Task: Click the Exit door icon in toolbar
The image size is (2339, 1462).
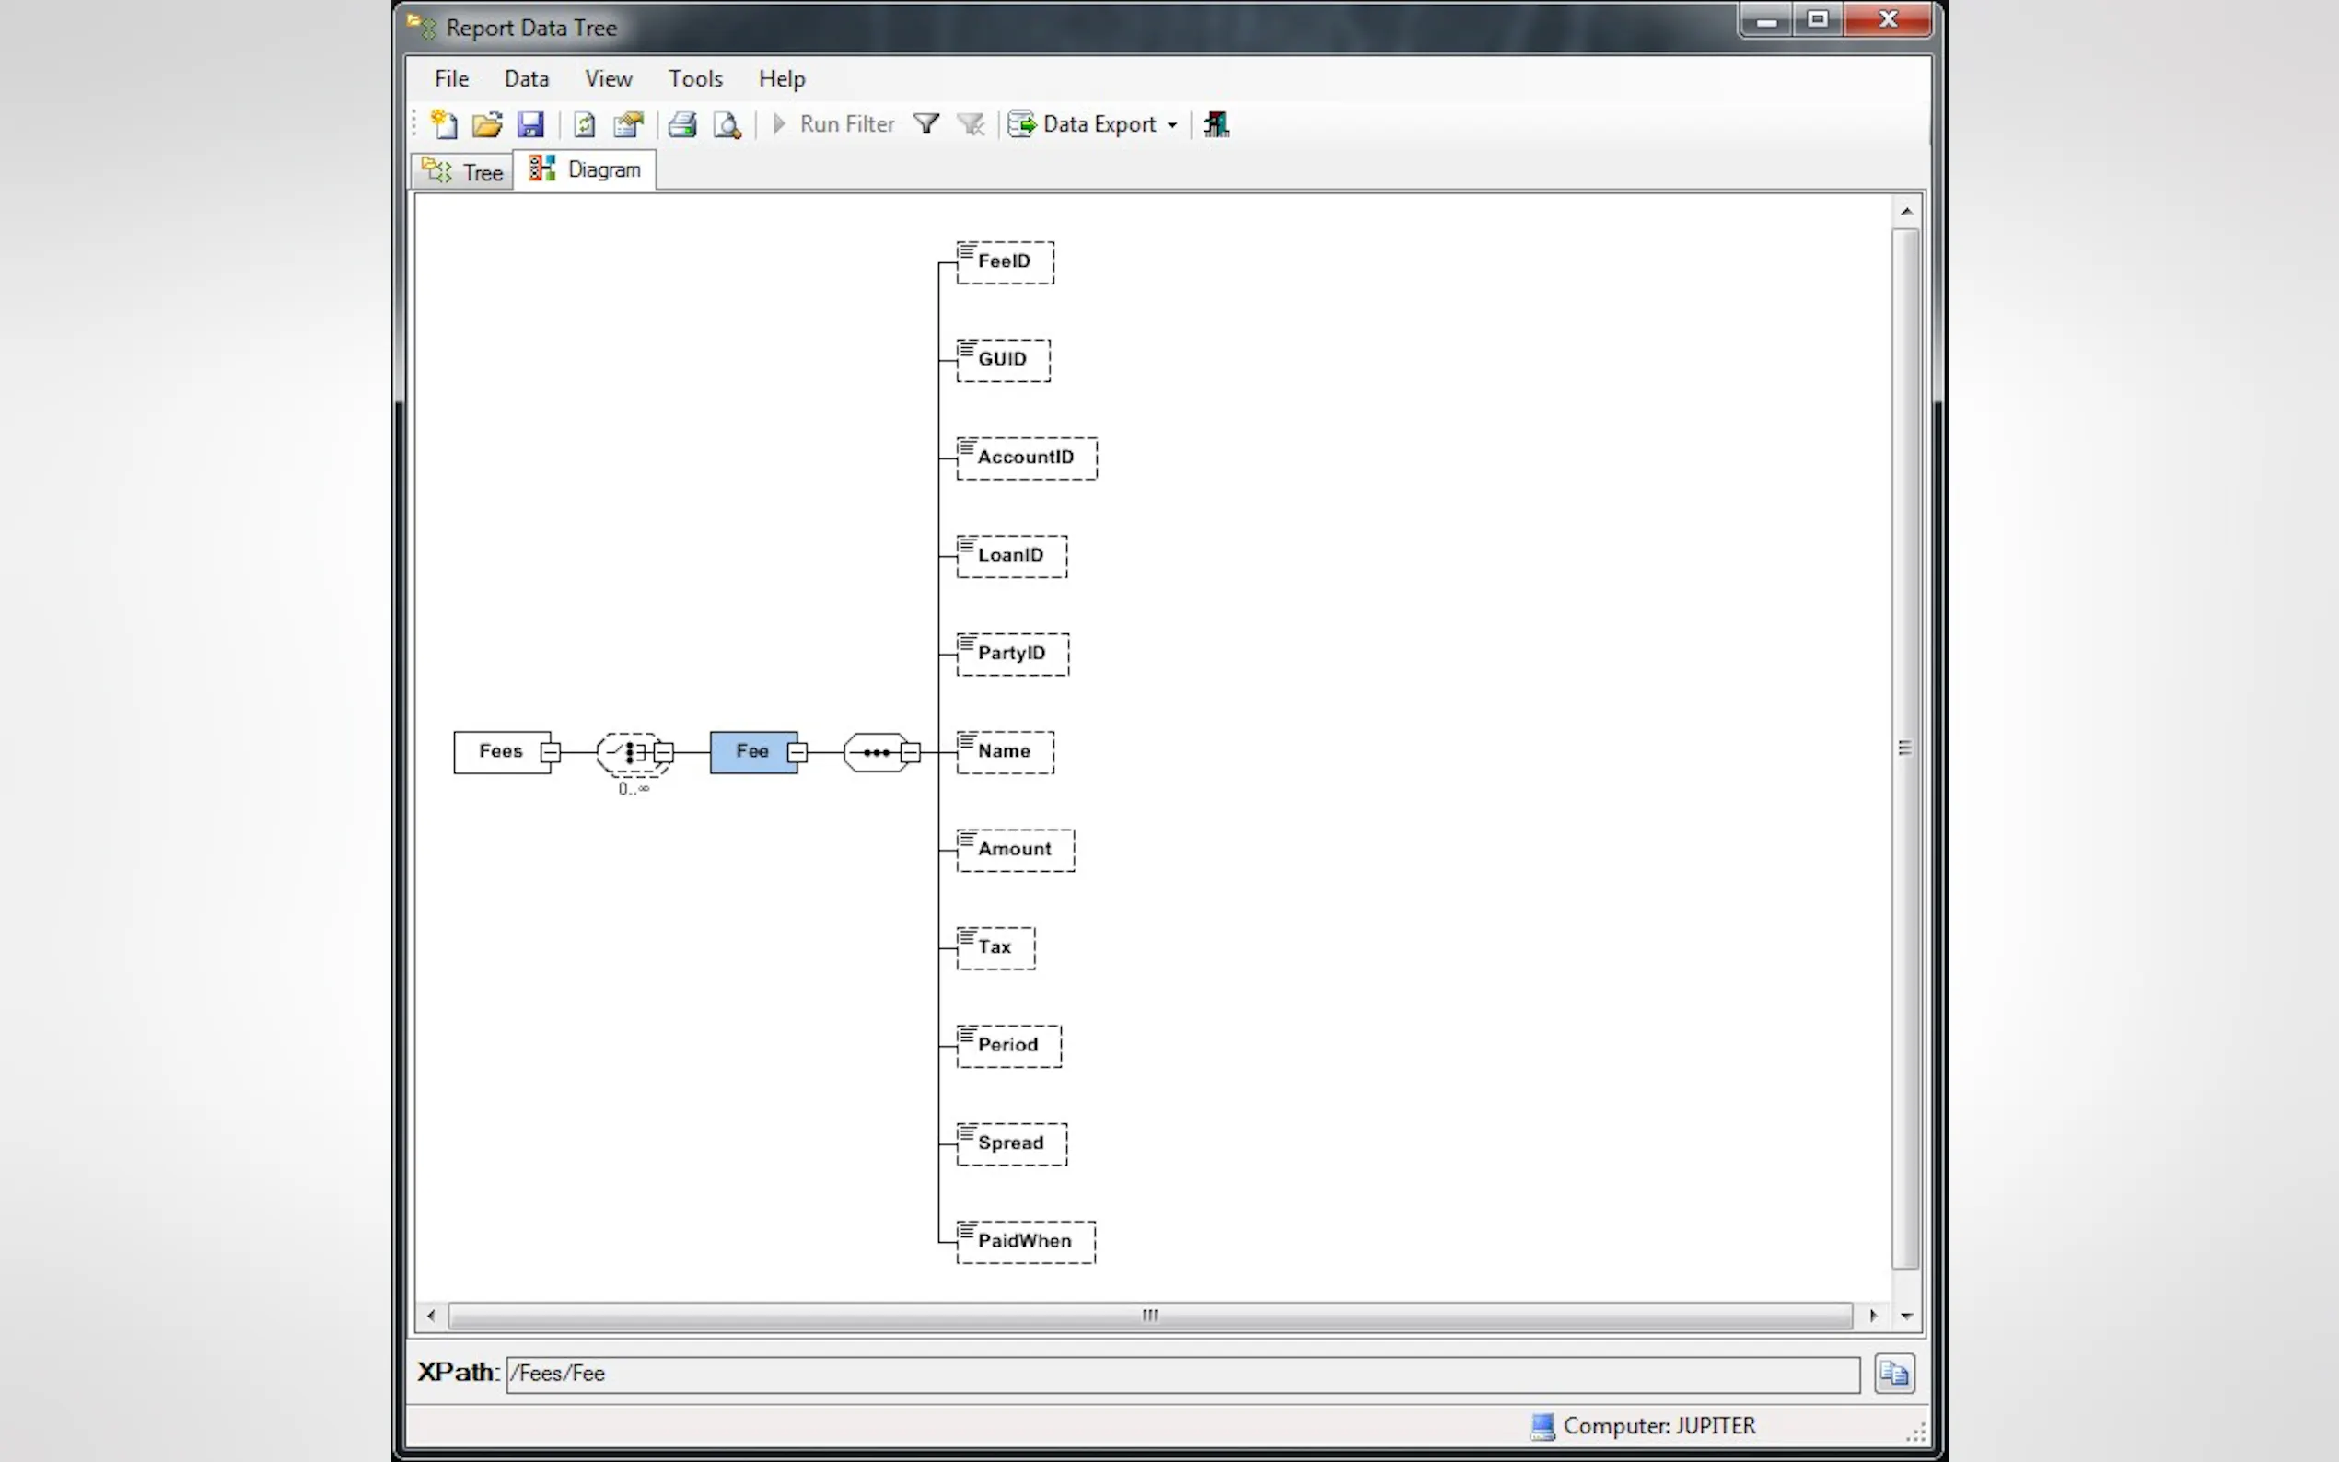Action: pos(1216,124)
